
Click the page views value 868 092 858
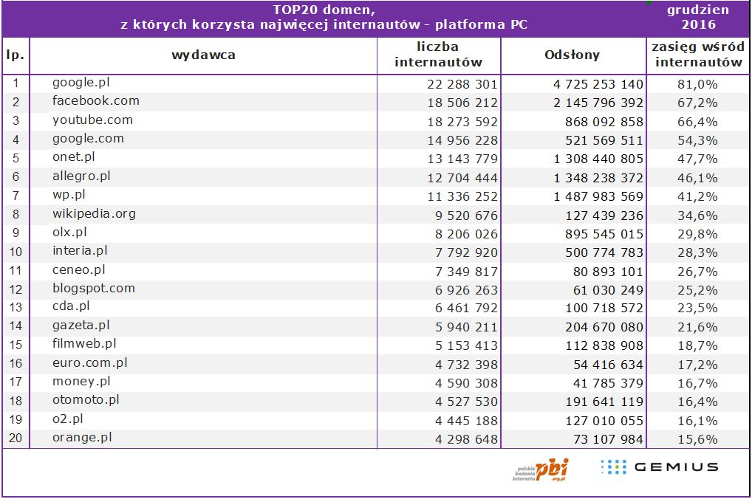pos(604,123)
